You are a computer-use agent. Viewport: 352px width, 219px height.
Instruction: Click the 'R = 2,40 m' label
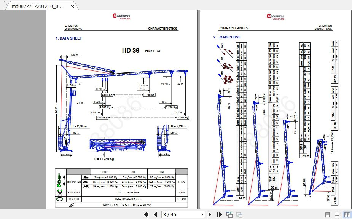79,126
